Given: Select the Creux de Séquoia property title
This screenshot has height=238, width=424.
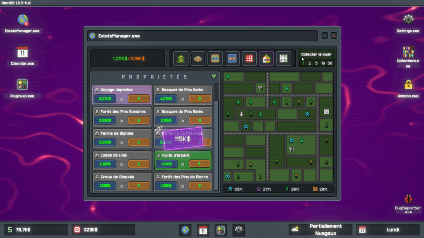Looking at the screenshot, I should pyautogui.click(x=117, y=177).
